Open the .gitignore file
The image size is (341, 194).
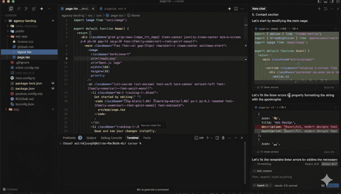pyautogui.click(x=22, y=62)
